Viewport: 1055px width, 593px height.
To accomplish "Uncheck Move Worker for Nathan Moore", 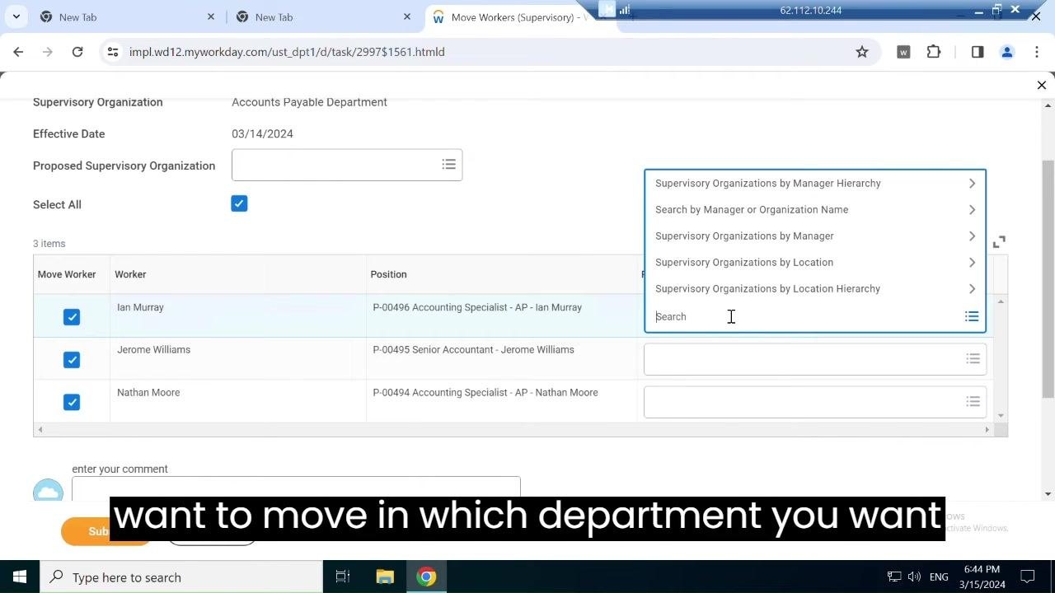I will point(72,402).
